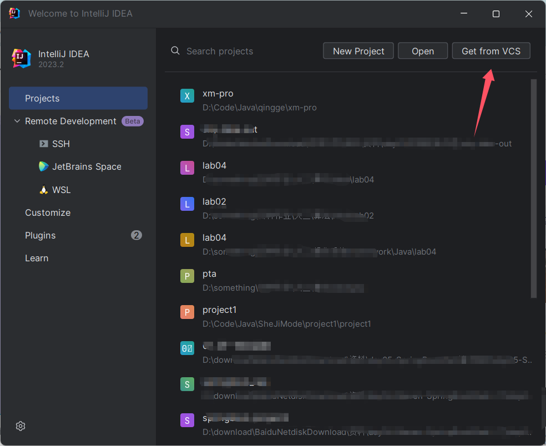Image resolution: width=546 pixels, height=446 pixels.
Task: Open lab04 project with magenta icon
Action: (352, 173)
